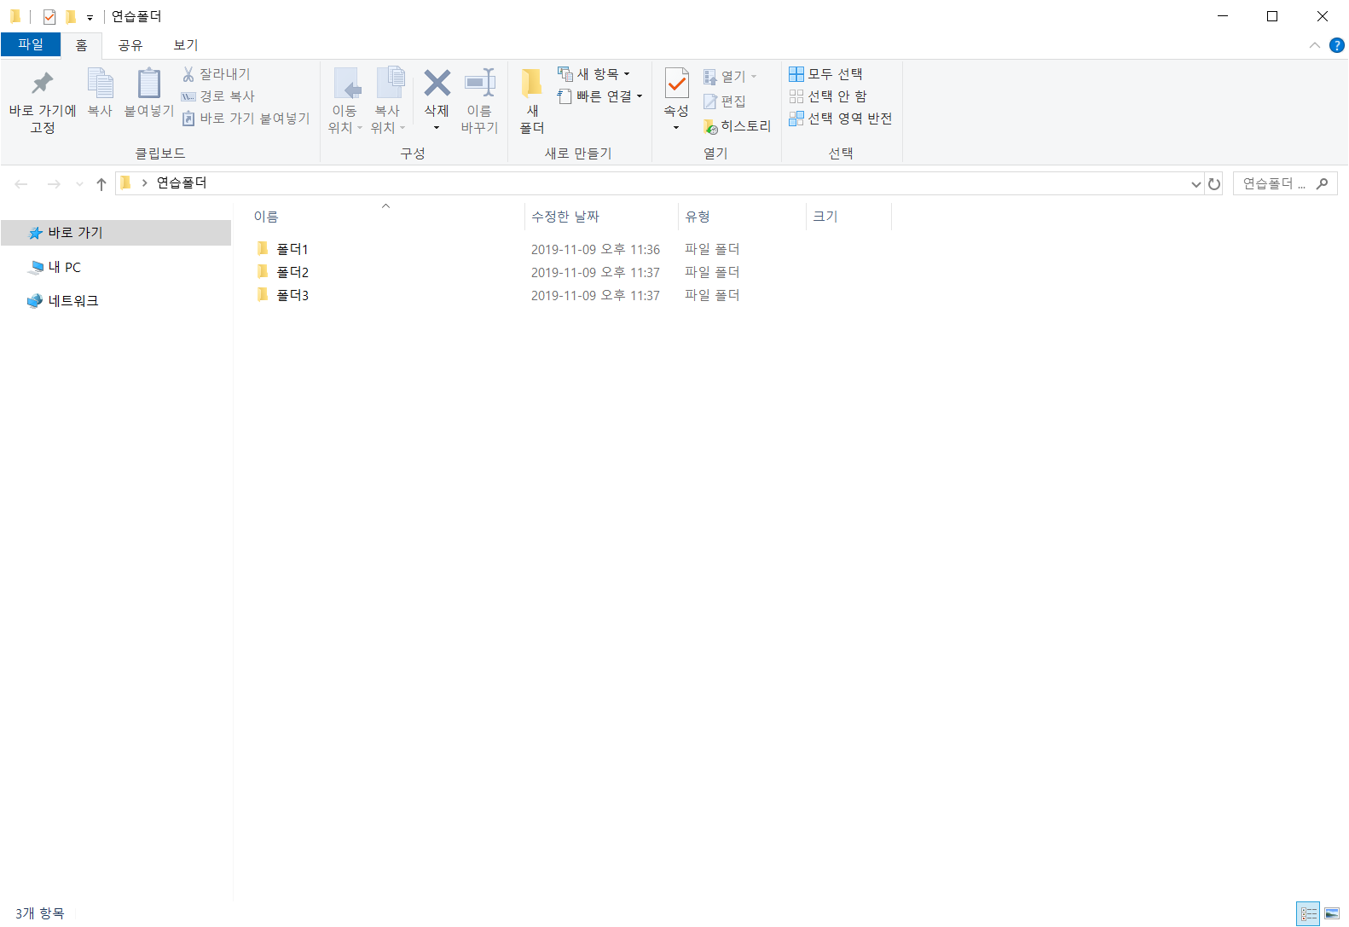Screen dimensions: 1349x927
Task: Open 이동 위치 (Move to) dropdown
Action: (x=345, y=101)
